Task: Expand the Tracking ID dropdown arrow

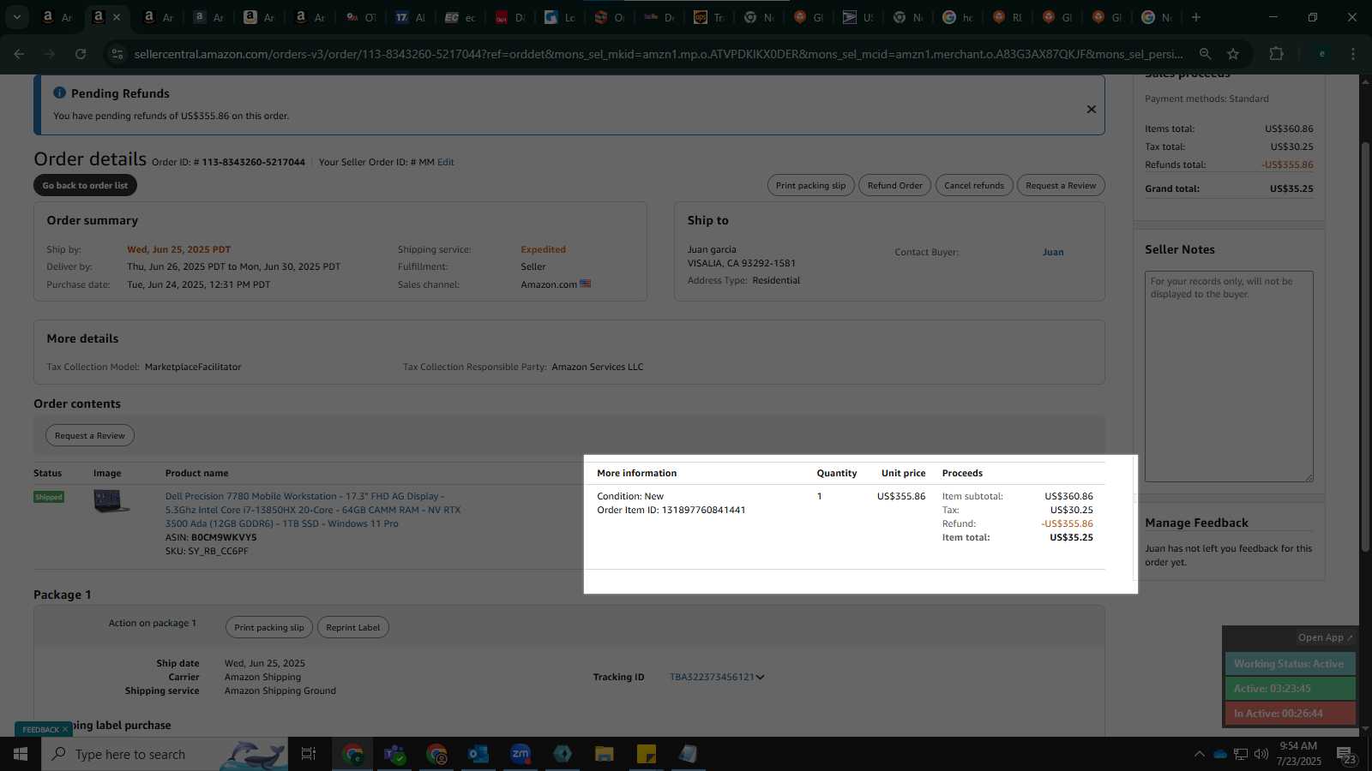Action: (760, 677)
